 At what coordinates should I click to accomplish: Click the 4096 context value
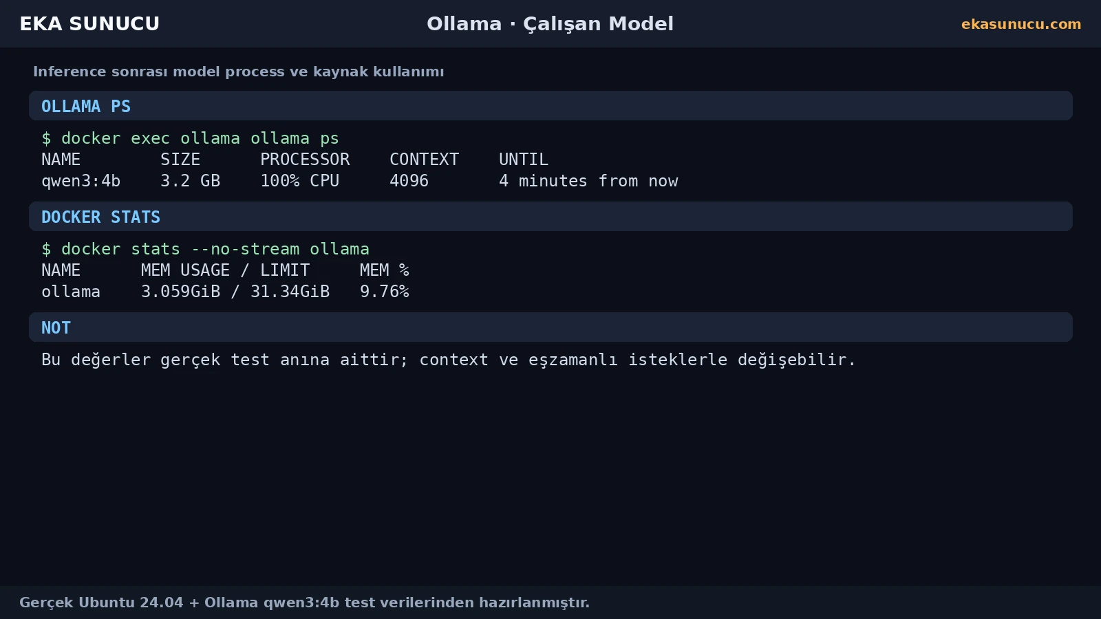pos(409,181)
